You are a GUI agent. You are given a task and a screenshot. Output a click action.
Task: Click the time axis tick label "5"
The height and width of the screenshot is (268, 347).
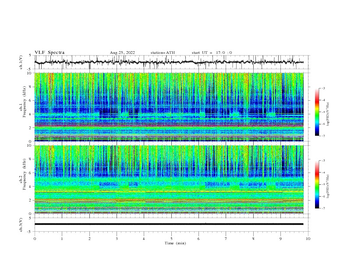point(171,239)
